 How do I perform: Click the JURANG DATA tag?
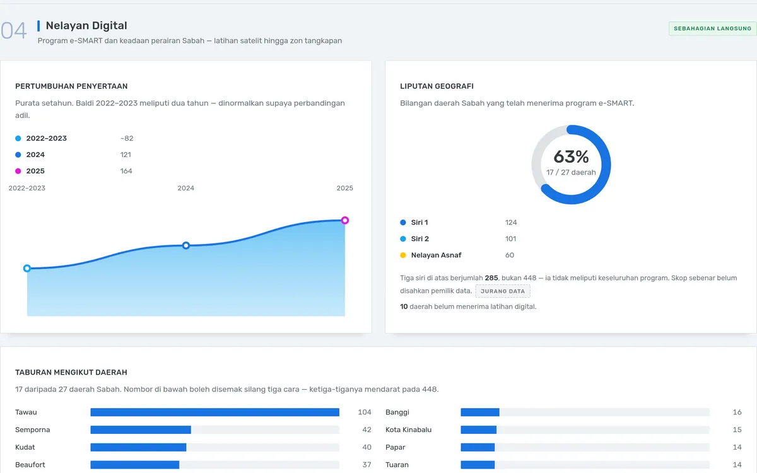point(503,291)
